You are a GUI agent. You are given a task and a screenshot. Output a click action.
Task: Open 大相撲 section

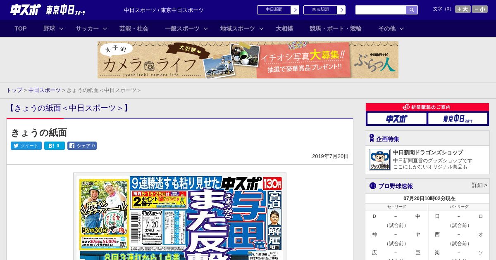[284, 28]
